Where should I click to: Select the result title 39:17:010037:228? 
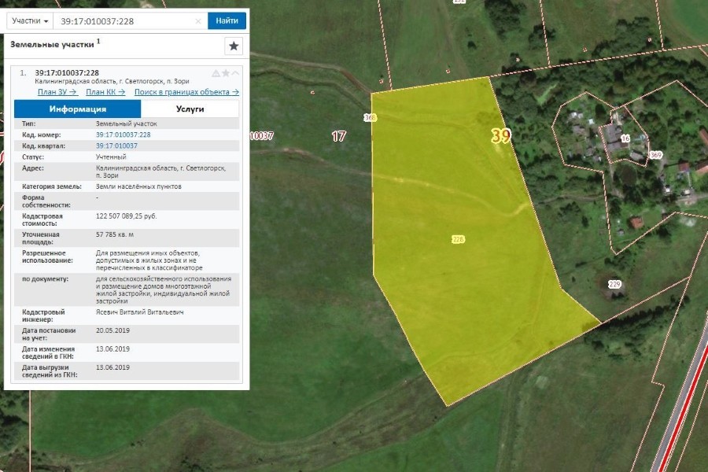(67, 73)
